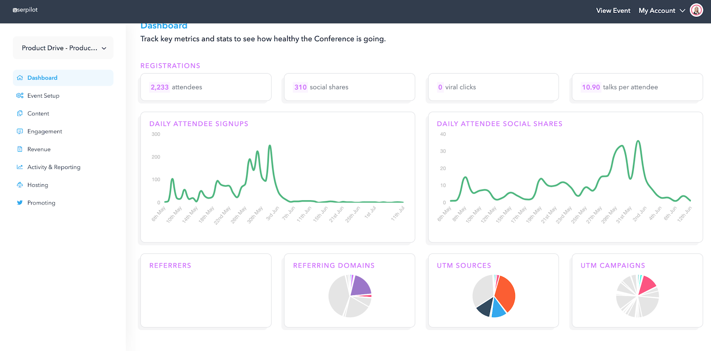Expand the Product Drive event dropdown
This screenshot has width=711, height=351.
pyautogui.click(x=63, y=48)
